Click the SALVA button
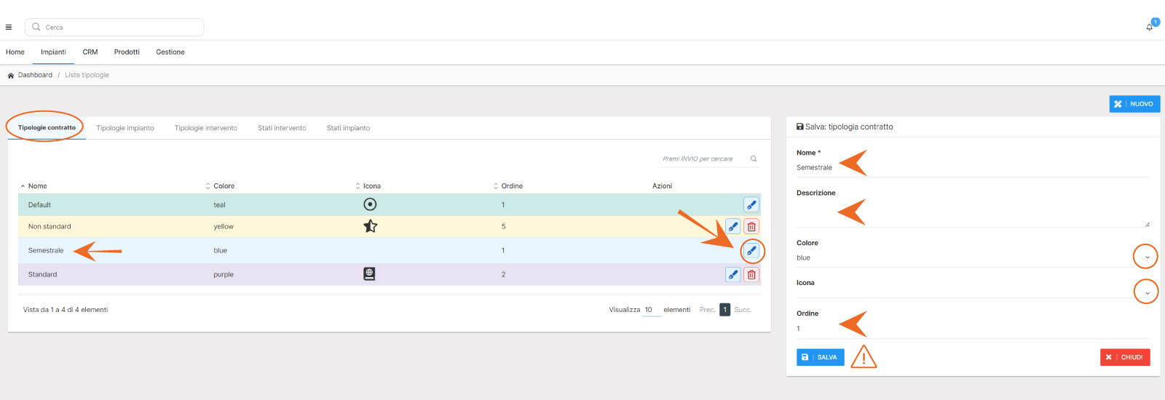 point(820,357)
